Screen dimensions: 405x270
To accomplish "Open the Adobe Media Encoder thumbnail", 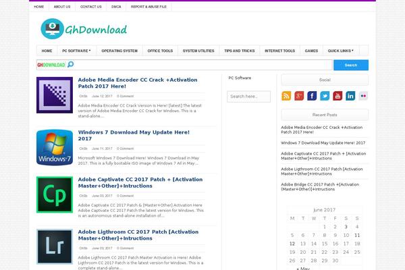I will [x=55, y=94].
